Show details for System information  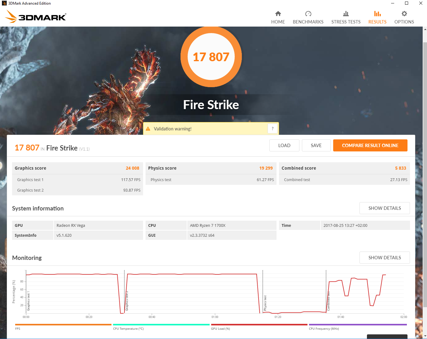point(385,208)
